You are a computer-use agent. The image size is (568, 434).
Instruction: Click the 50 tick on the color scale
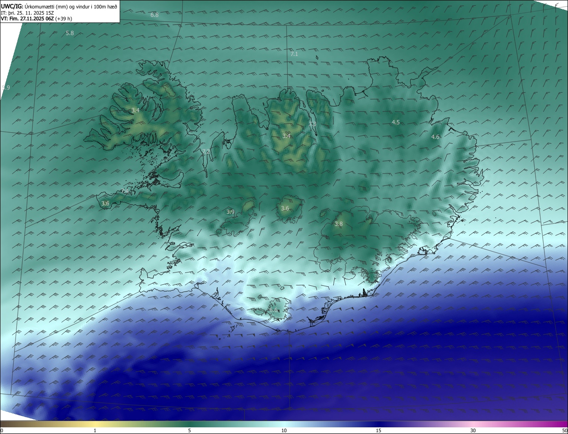pyautogui.click(x=564, y=430)
